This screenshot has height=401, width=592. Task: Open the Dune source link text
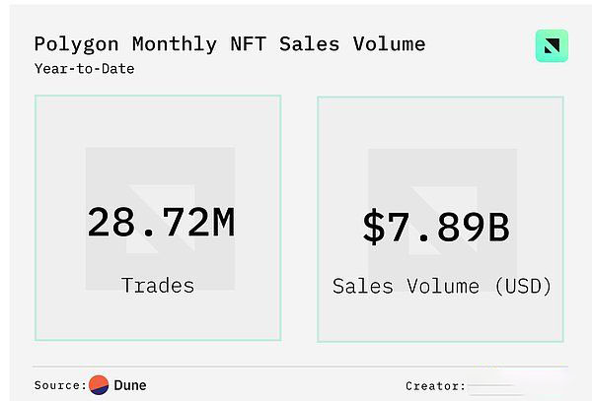[x=130, y=385]
